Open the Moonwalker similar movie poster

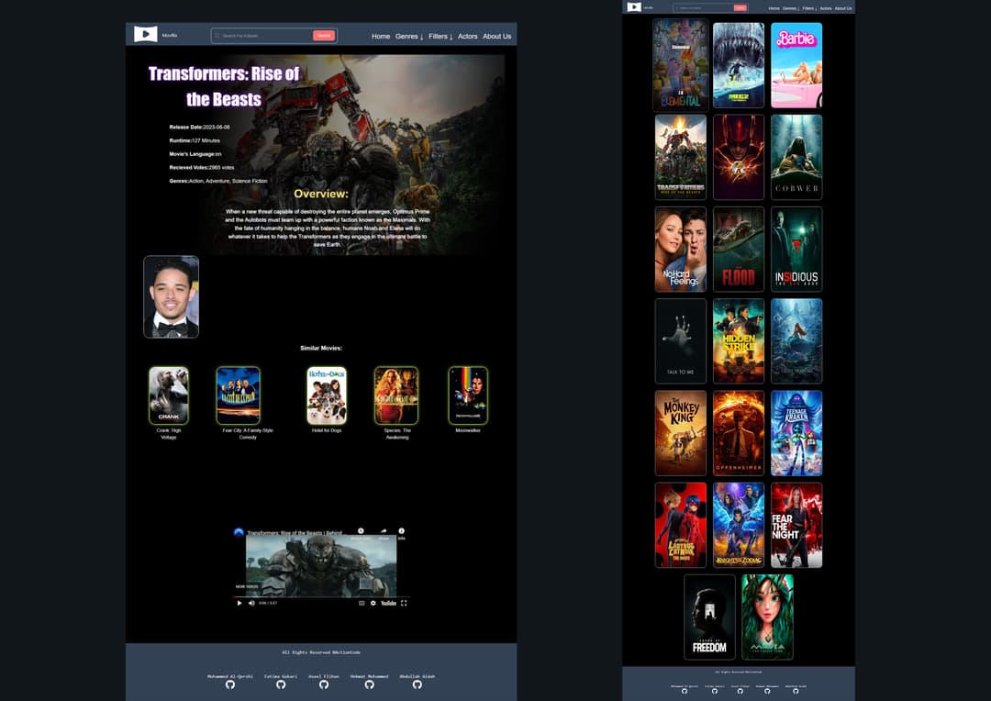(468, 395)
